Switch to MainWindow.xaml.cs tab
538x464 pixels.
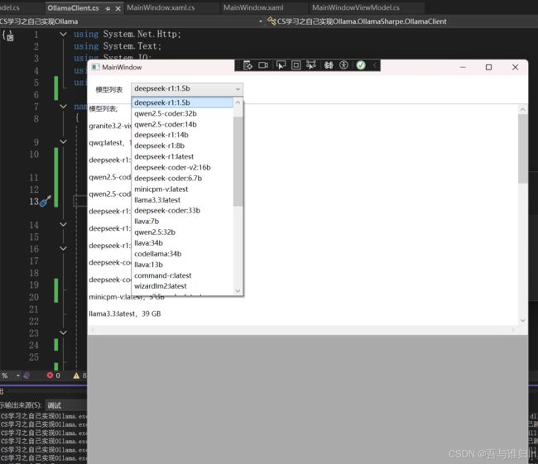coord(161,7)
